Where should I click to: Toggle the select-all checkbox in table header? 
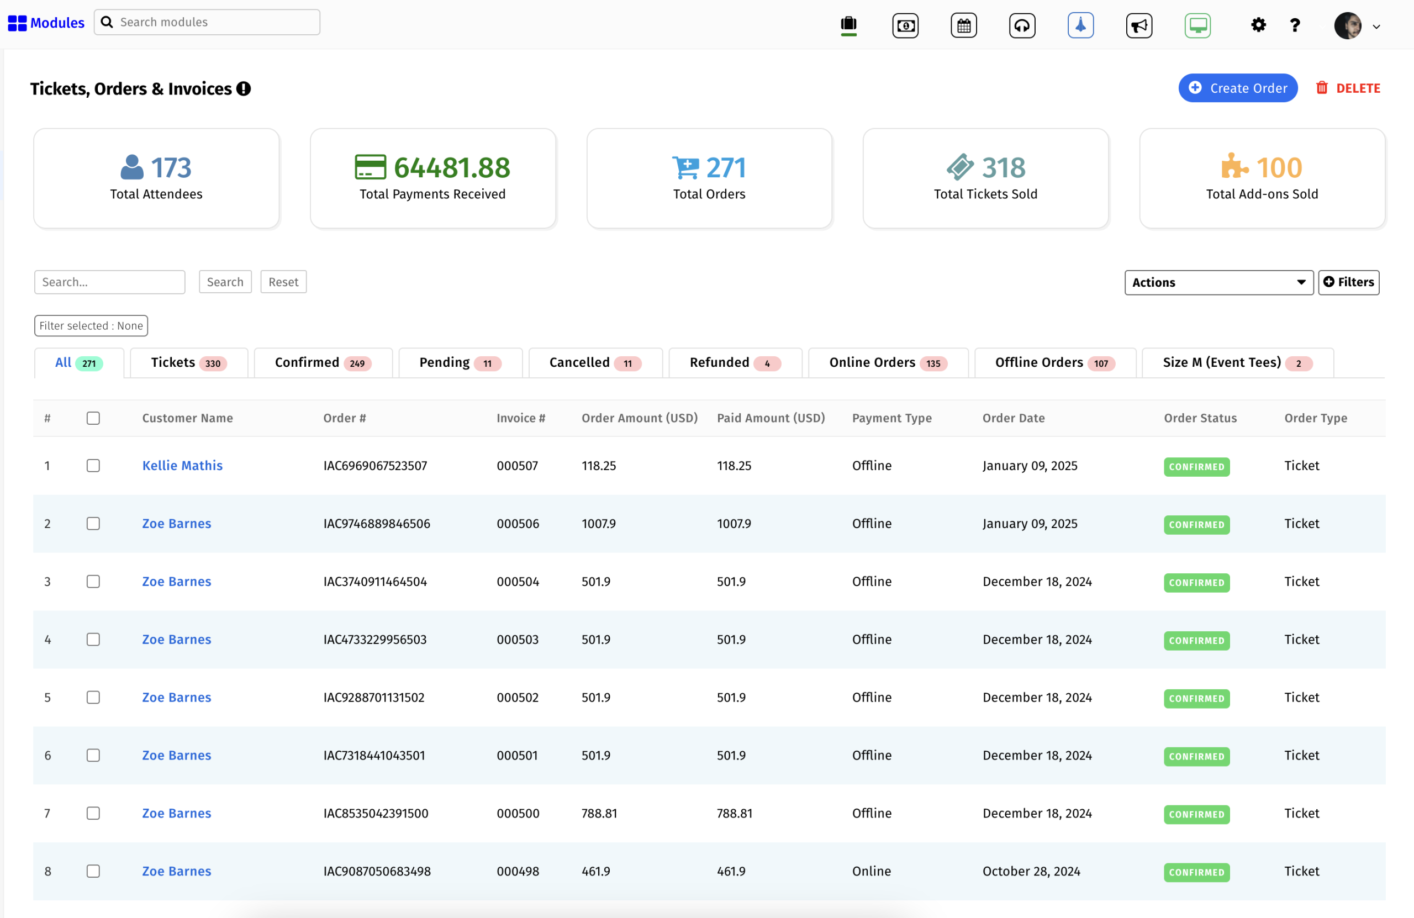pos(93,418)
